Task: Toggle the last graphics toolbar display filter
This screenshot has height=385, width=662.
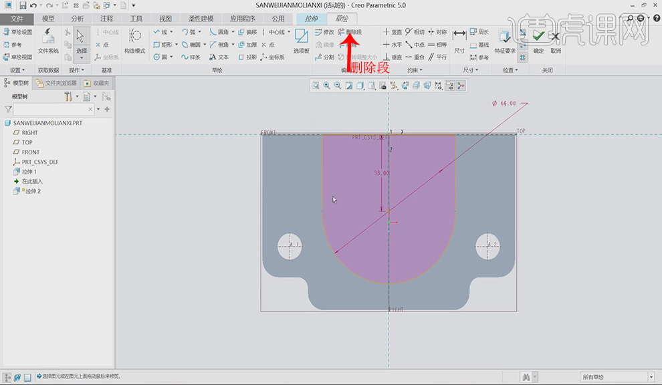Action: tap(461, 86)
